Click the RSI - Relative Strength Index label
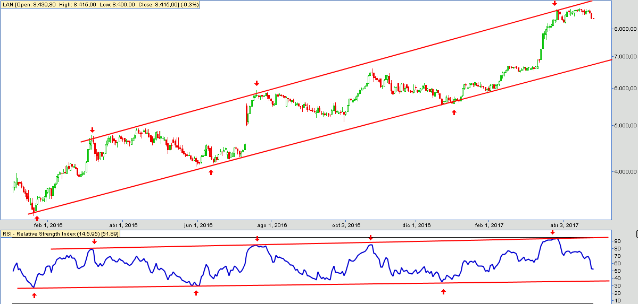This screenshot has width=638, height=304. (67, 233)
